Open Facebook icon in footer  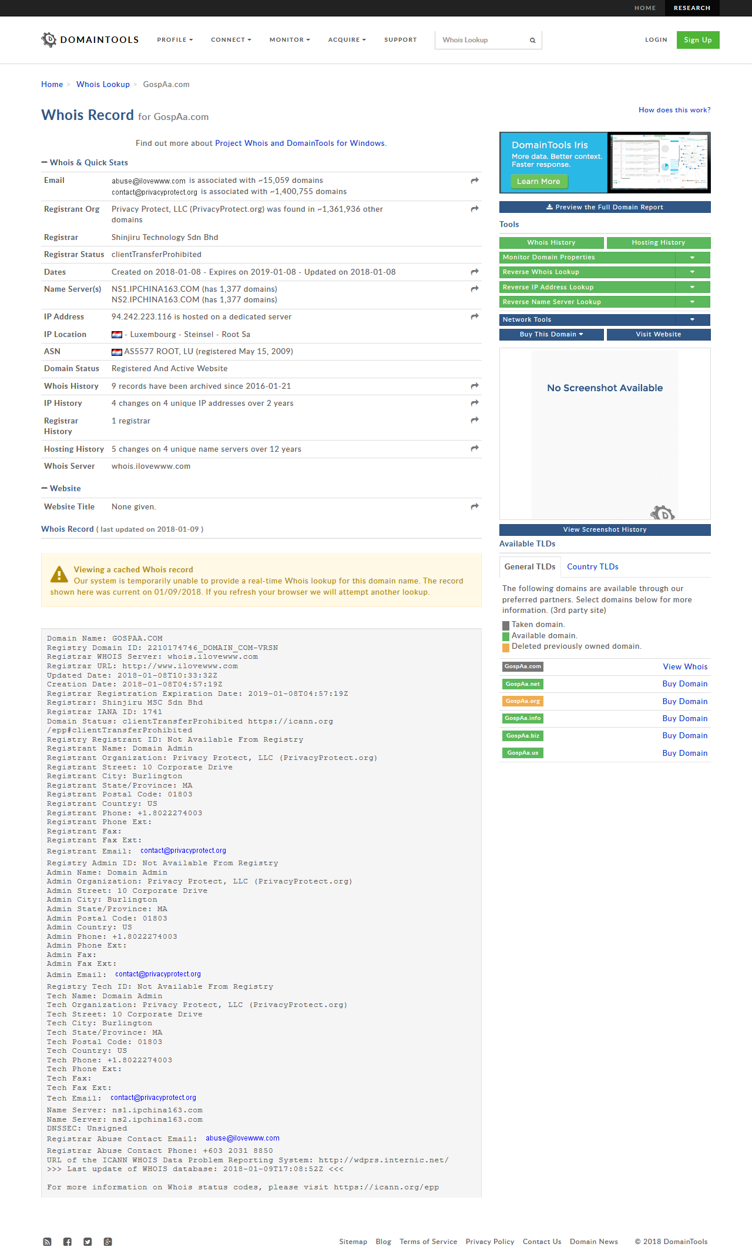pyautogui.click(x=68, y=1242)
